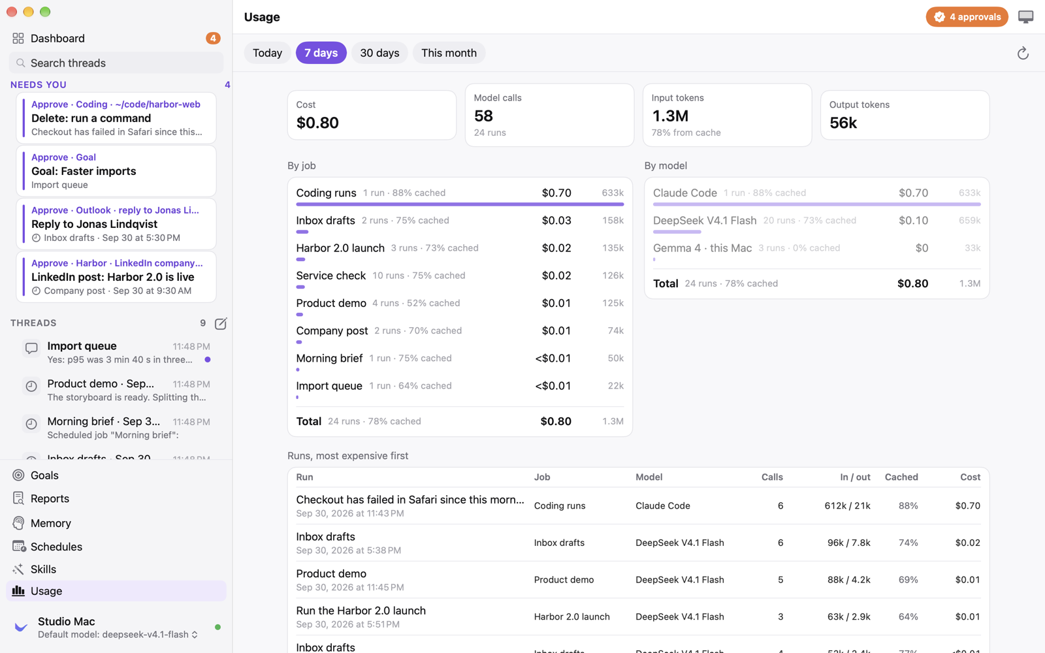Select the 7 days range
The width and height of the screenshot is (1045, 653).
click(x=321, y=53)
